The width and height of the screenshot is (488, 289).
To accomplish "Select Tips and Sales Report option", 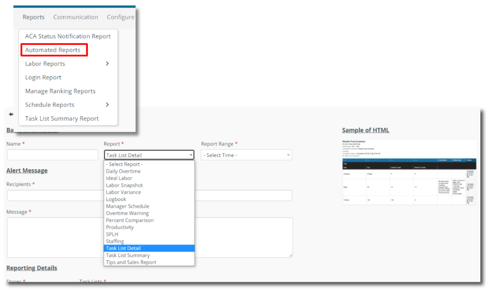I will click(131, 262).
